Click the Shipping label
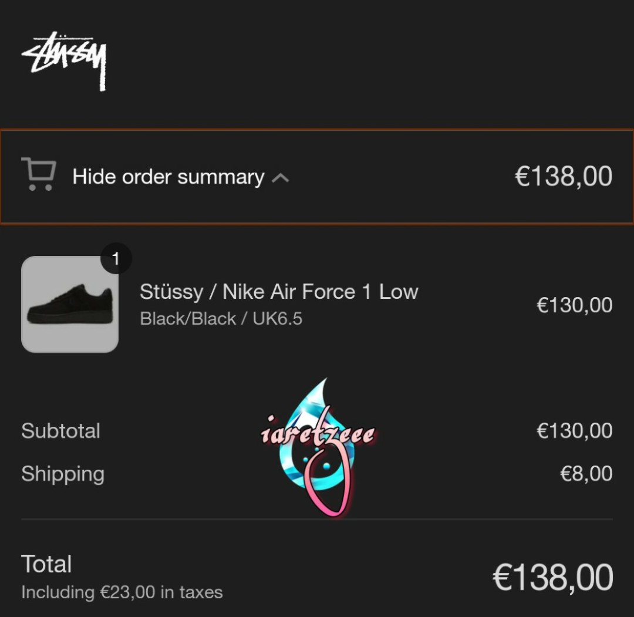Image resolution: width=634 pixels, height=617 pixels. [63, 474]
